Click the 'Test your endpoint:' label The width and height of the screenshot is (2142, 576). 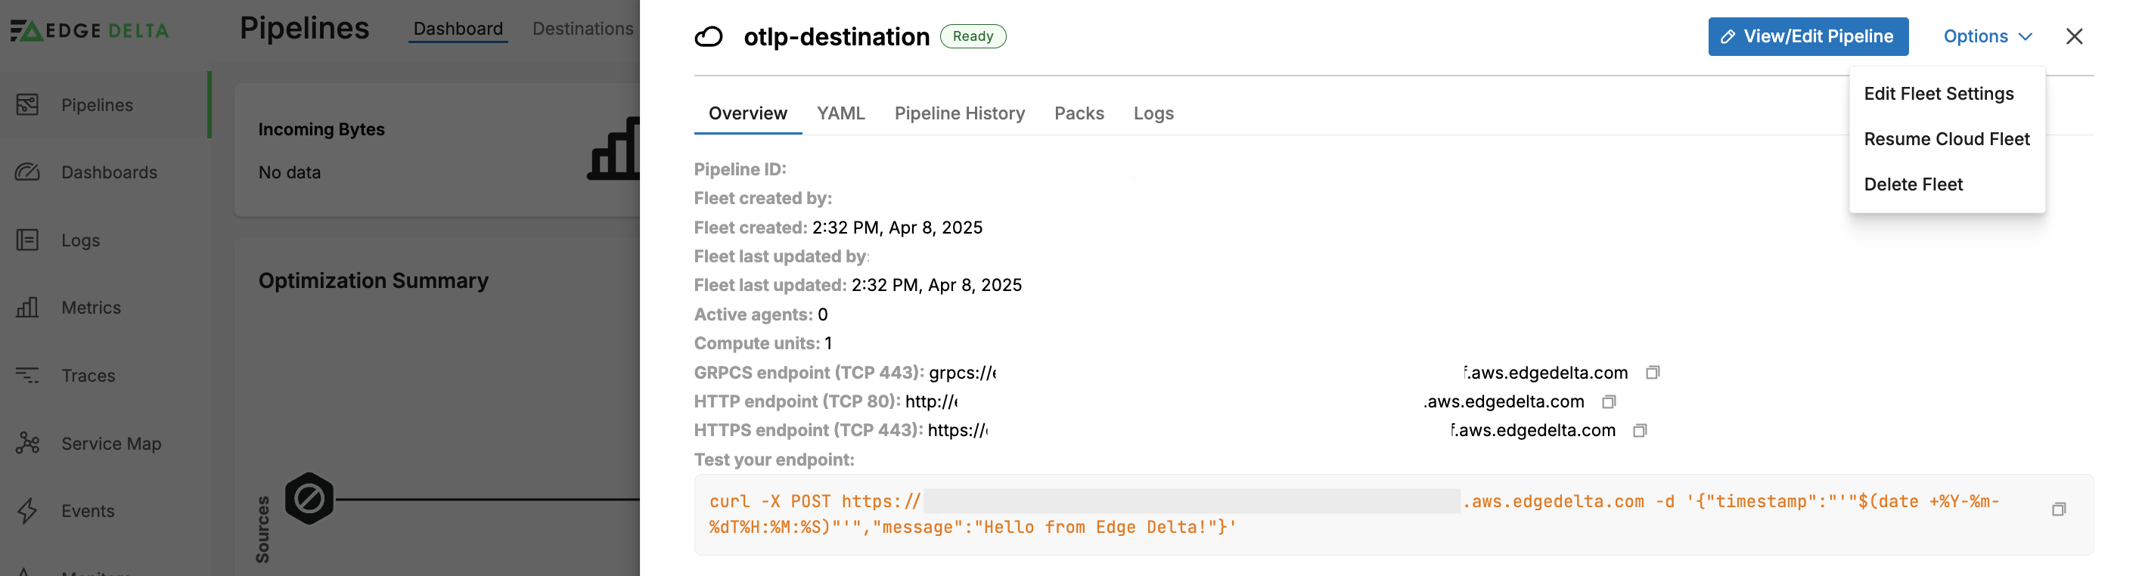coord(775,460)
